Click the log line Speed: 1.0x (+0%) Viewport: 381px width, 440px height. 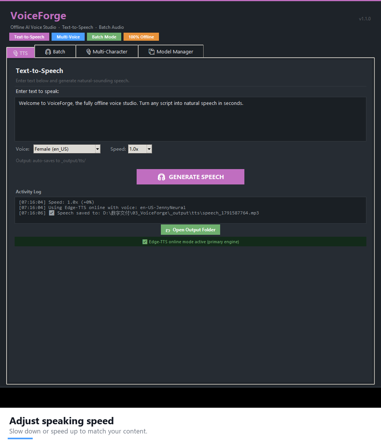57,202
